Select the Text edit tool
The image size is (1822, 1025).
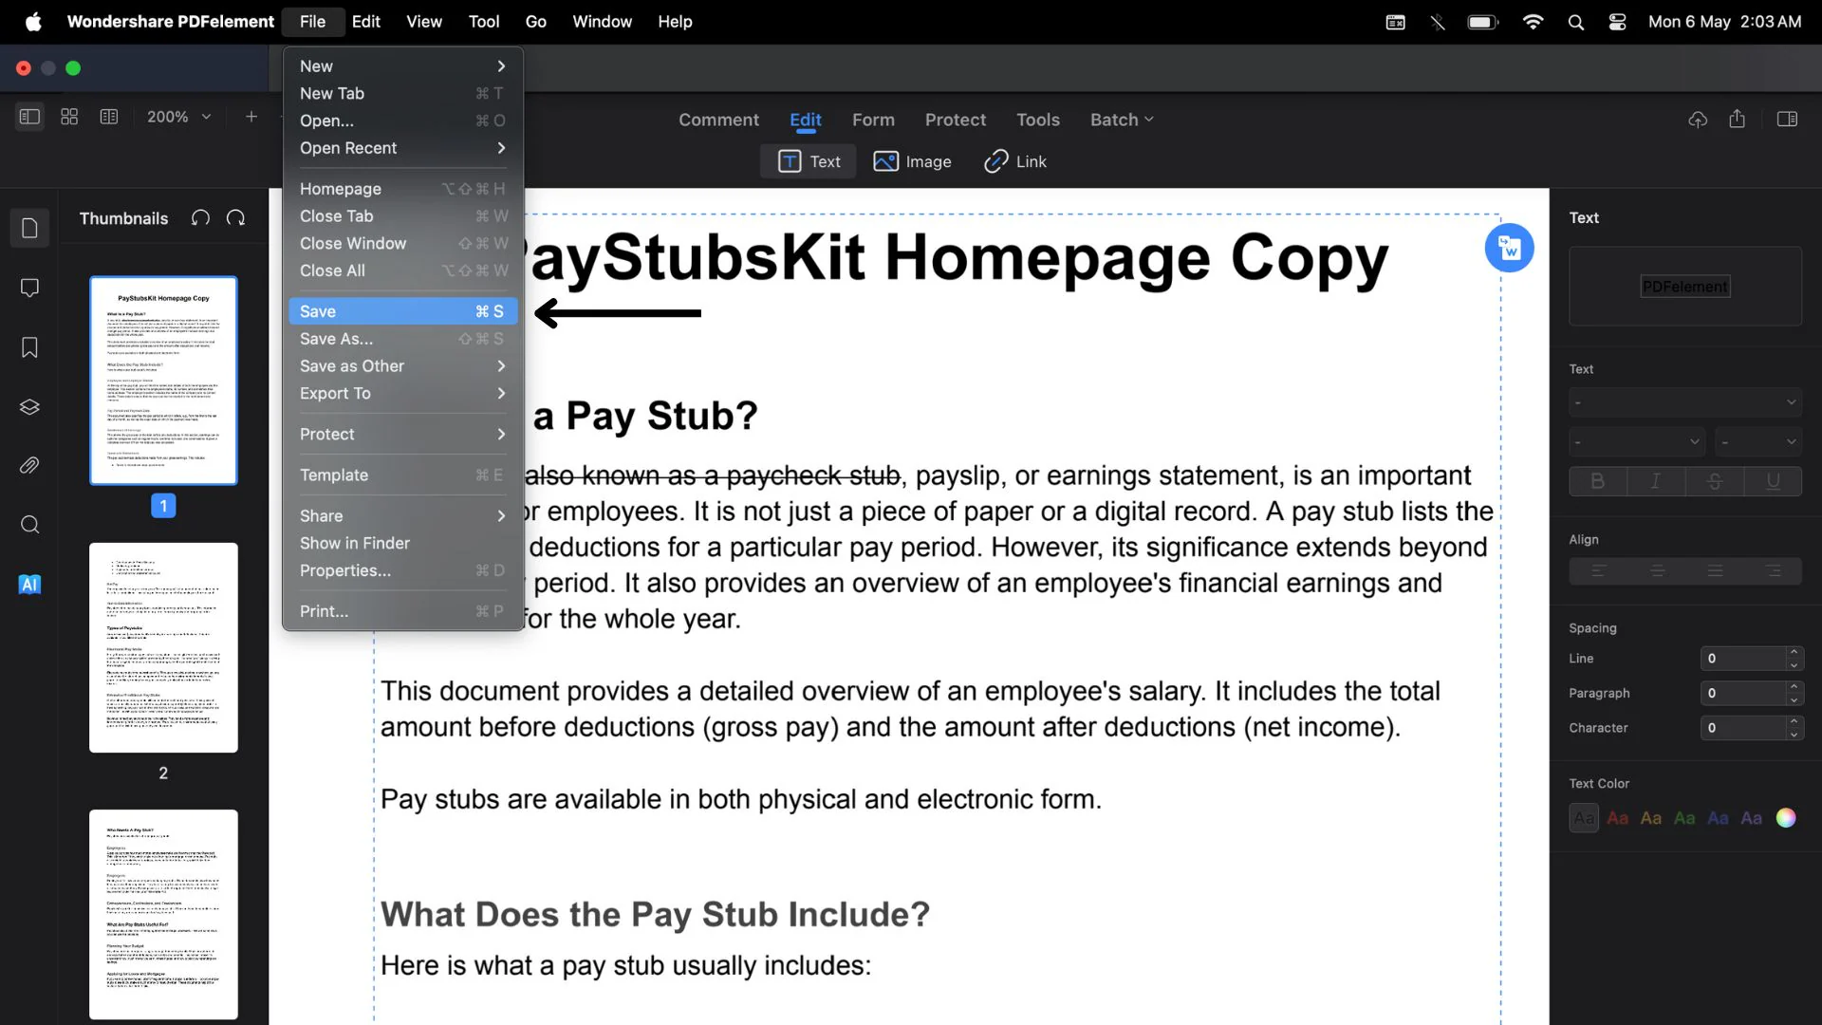point(809,161)
